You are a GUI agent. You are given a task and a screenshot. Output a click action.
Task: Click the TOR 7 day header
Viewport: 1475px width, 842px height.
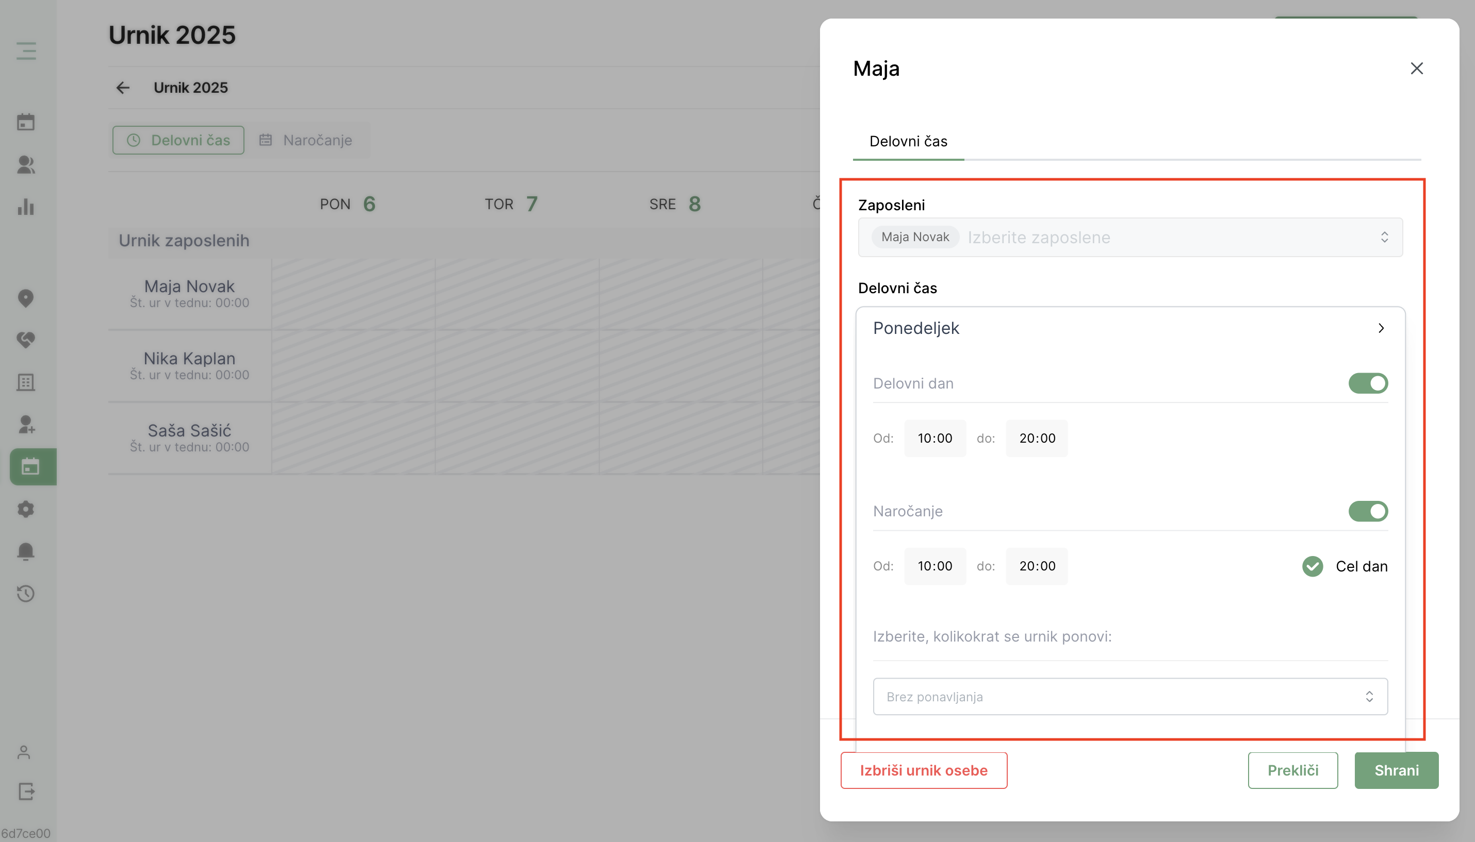click(x=512, y=204)
